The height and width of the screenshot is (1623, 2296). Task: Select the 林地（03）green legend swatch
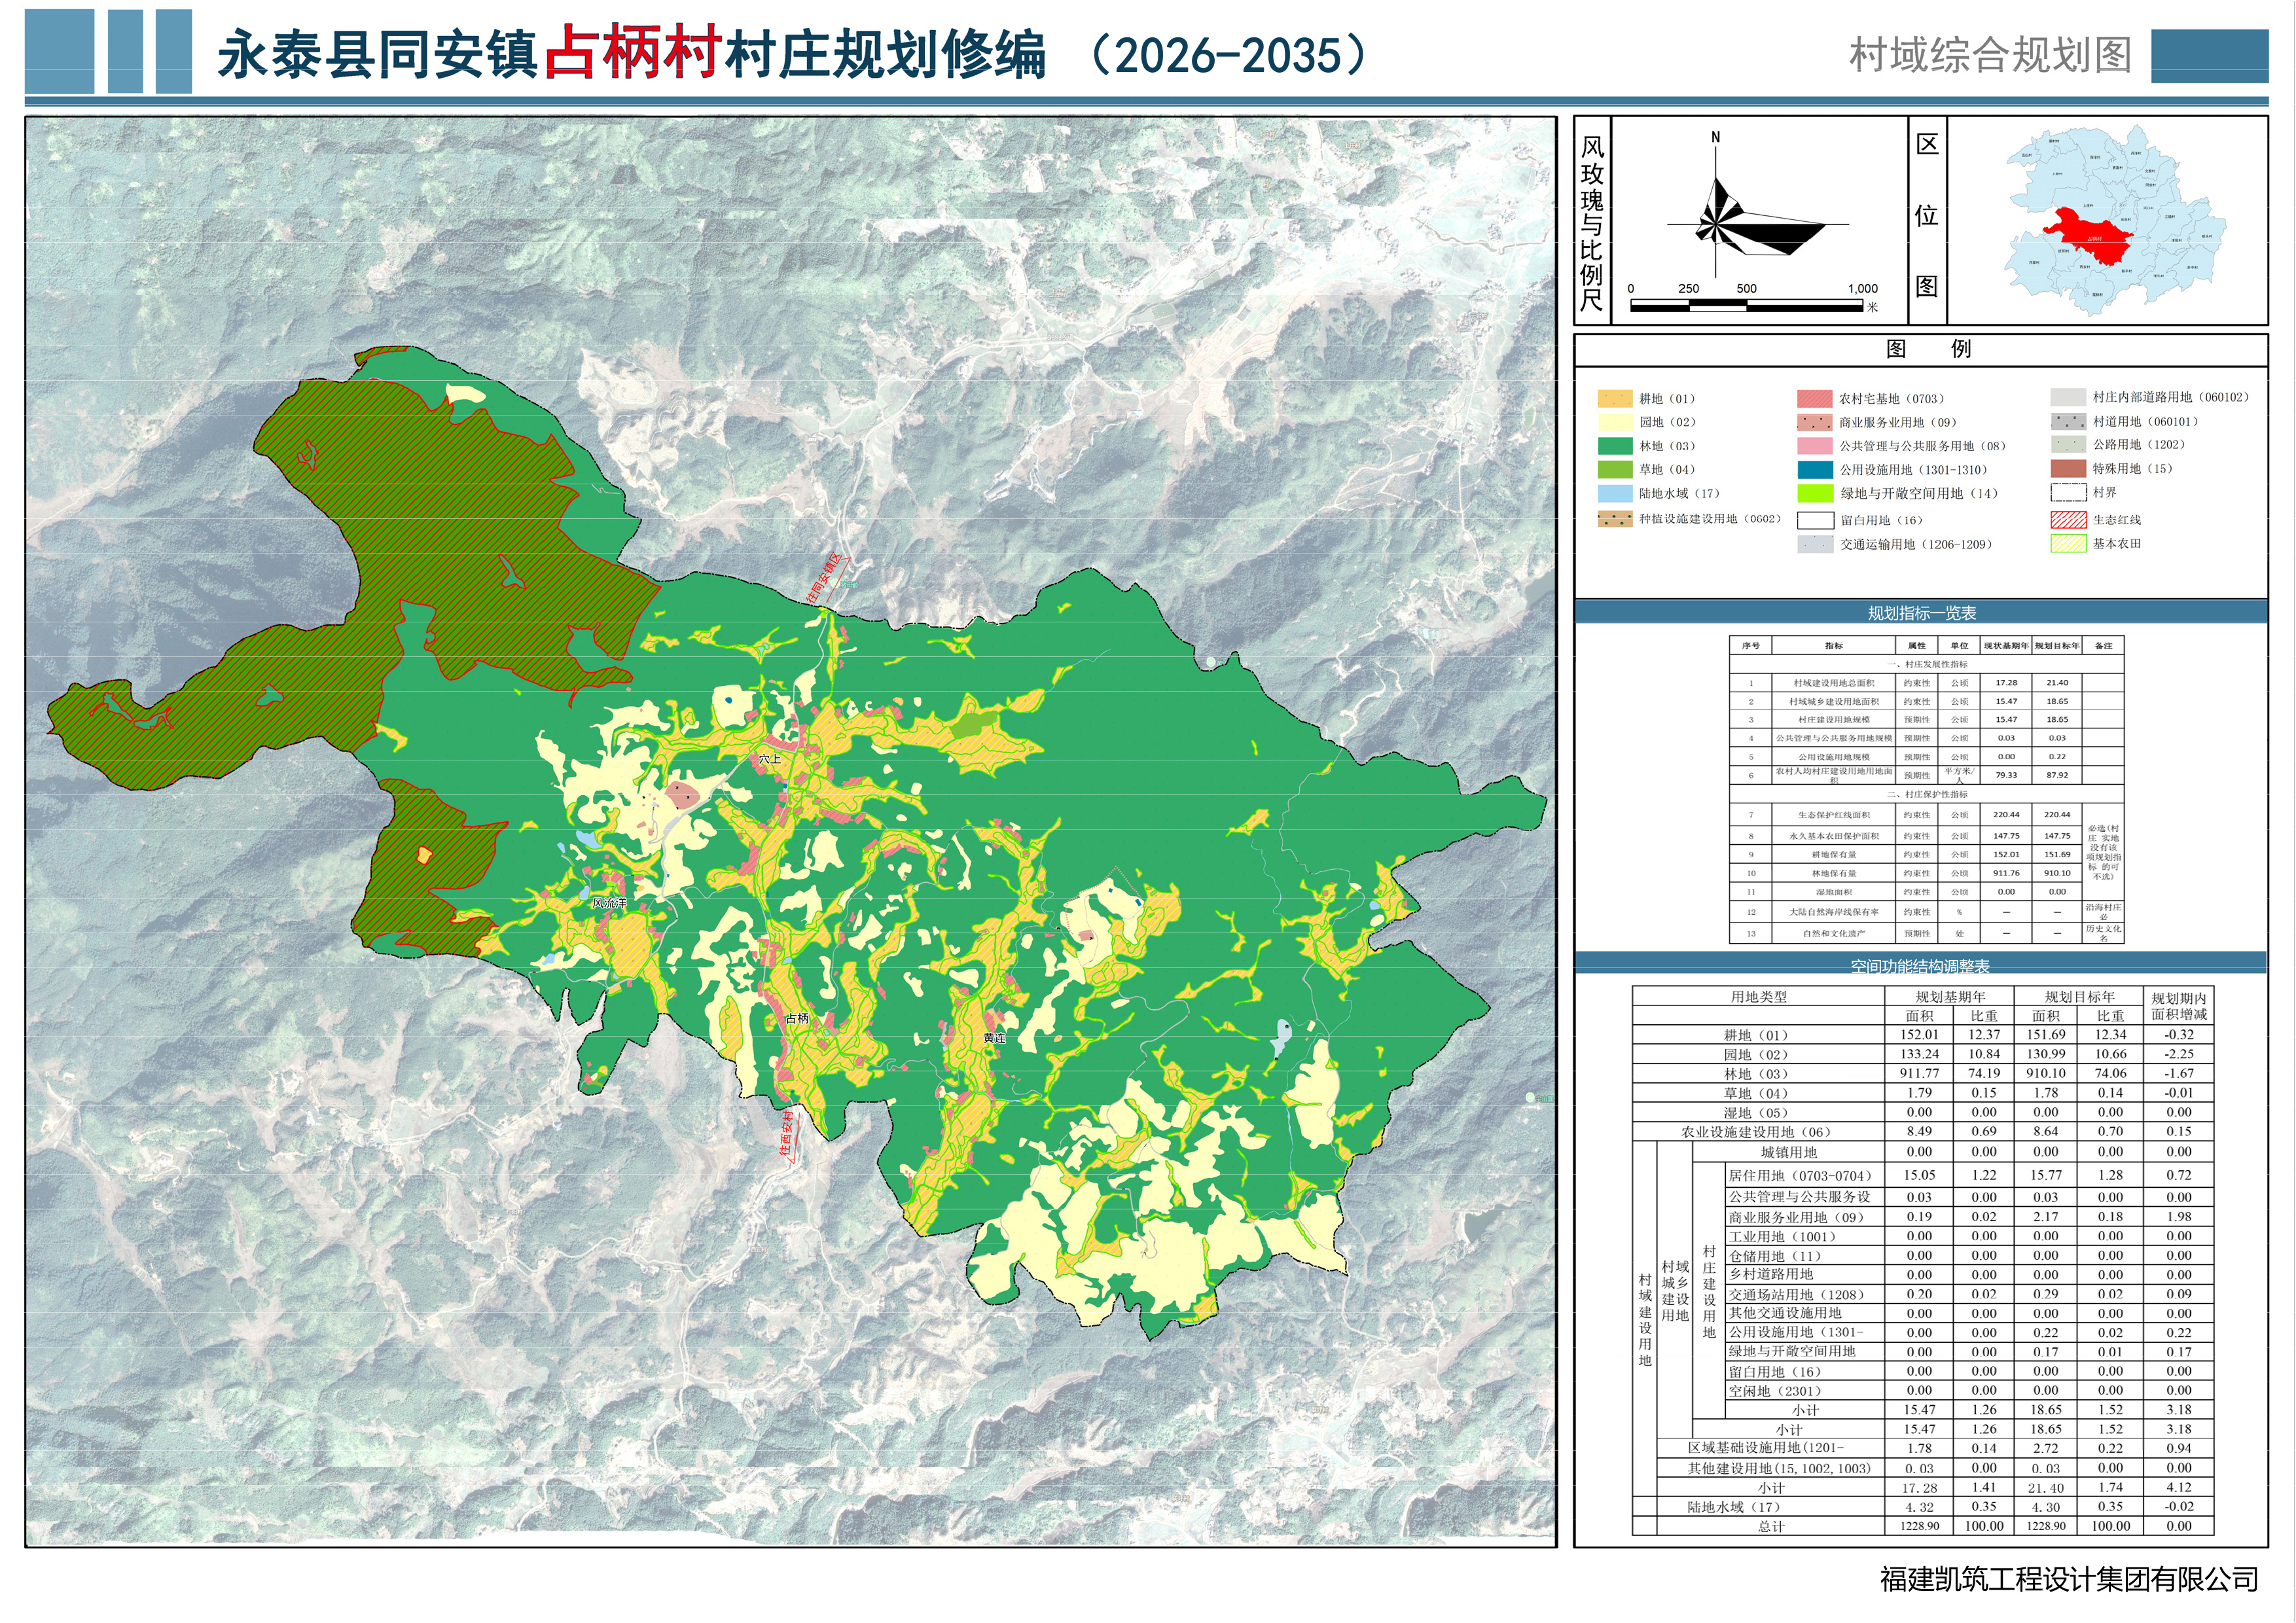[1615, 446]
